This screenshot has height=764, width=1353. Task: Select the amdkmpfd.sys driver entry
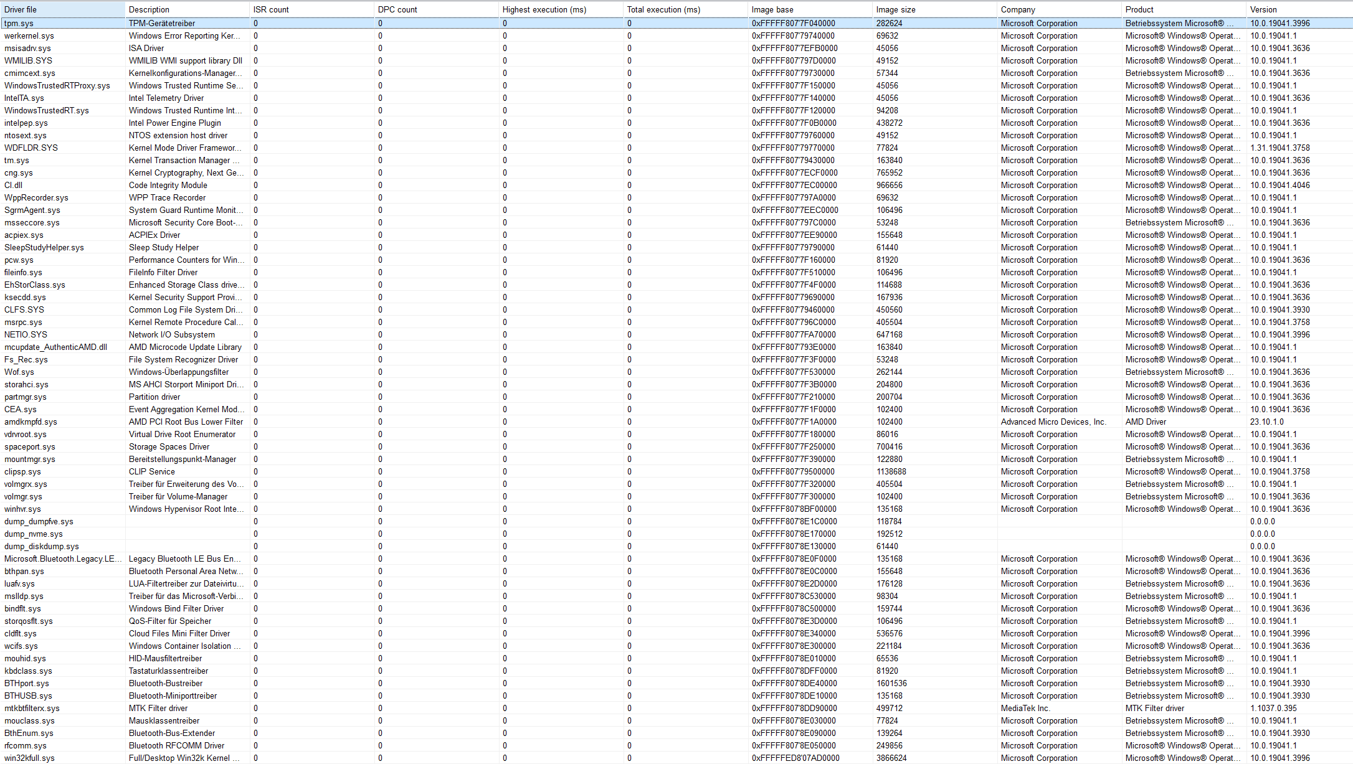pos(31,422)
